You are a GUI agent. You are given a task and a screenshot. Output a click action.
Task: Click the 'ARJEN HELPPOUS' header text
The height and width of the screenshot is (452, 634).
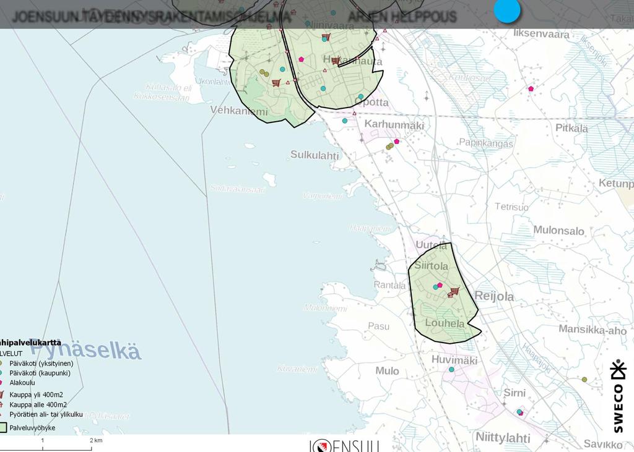402,17
